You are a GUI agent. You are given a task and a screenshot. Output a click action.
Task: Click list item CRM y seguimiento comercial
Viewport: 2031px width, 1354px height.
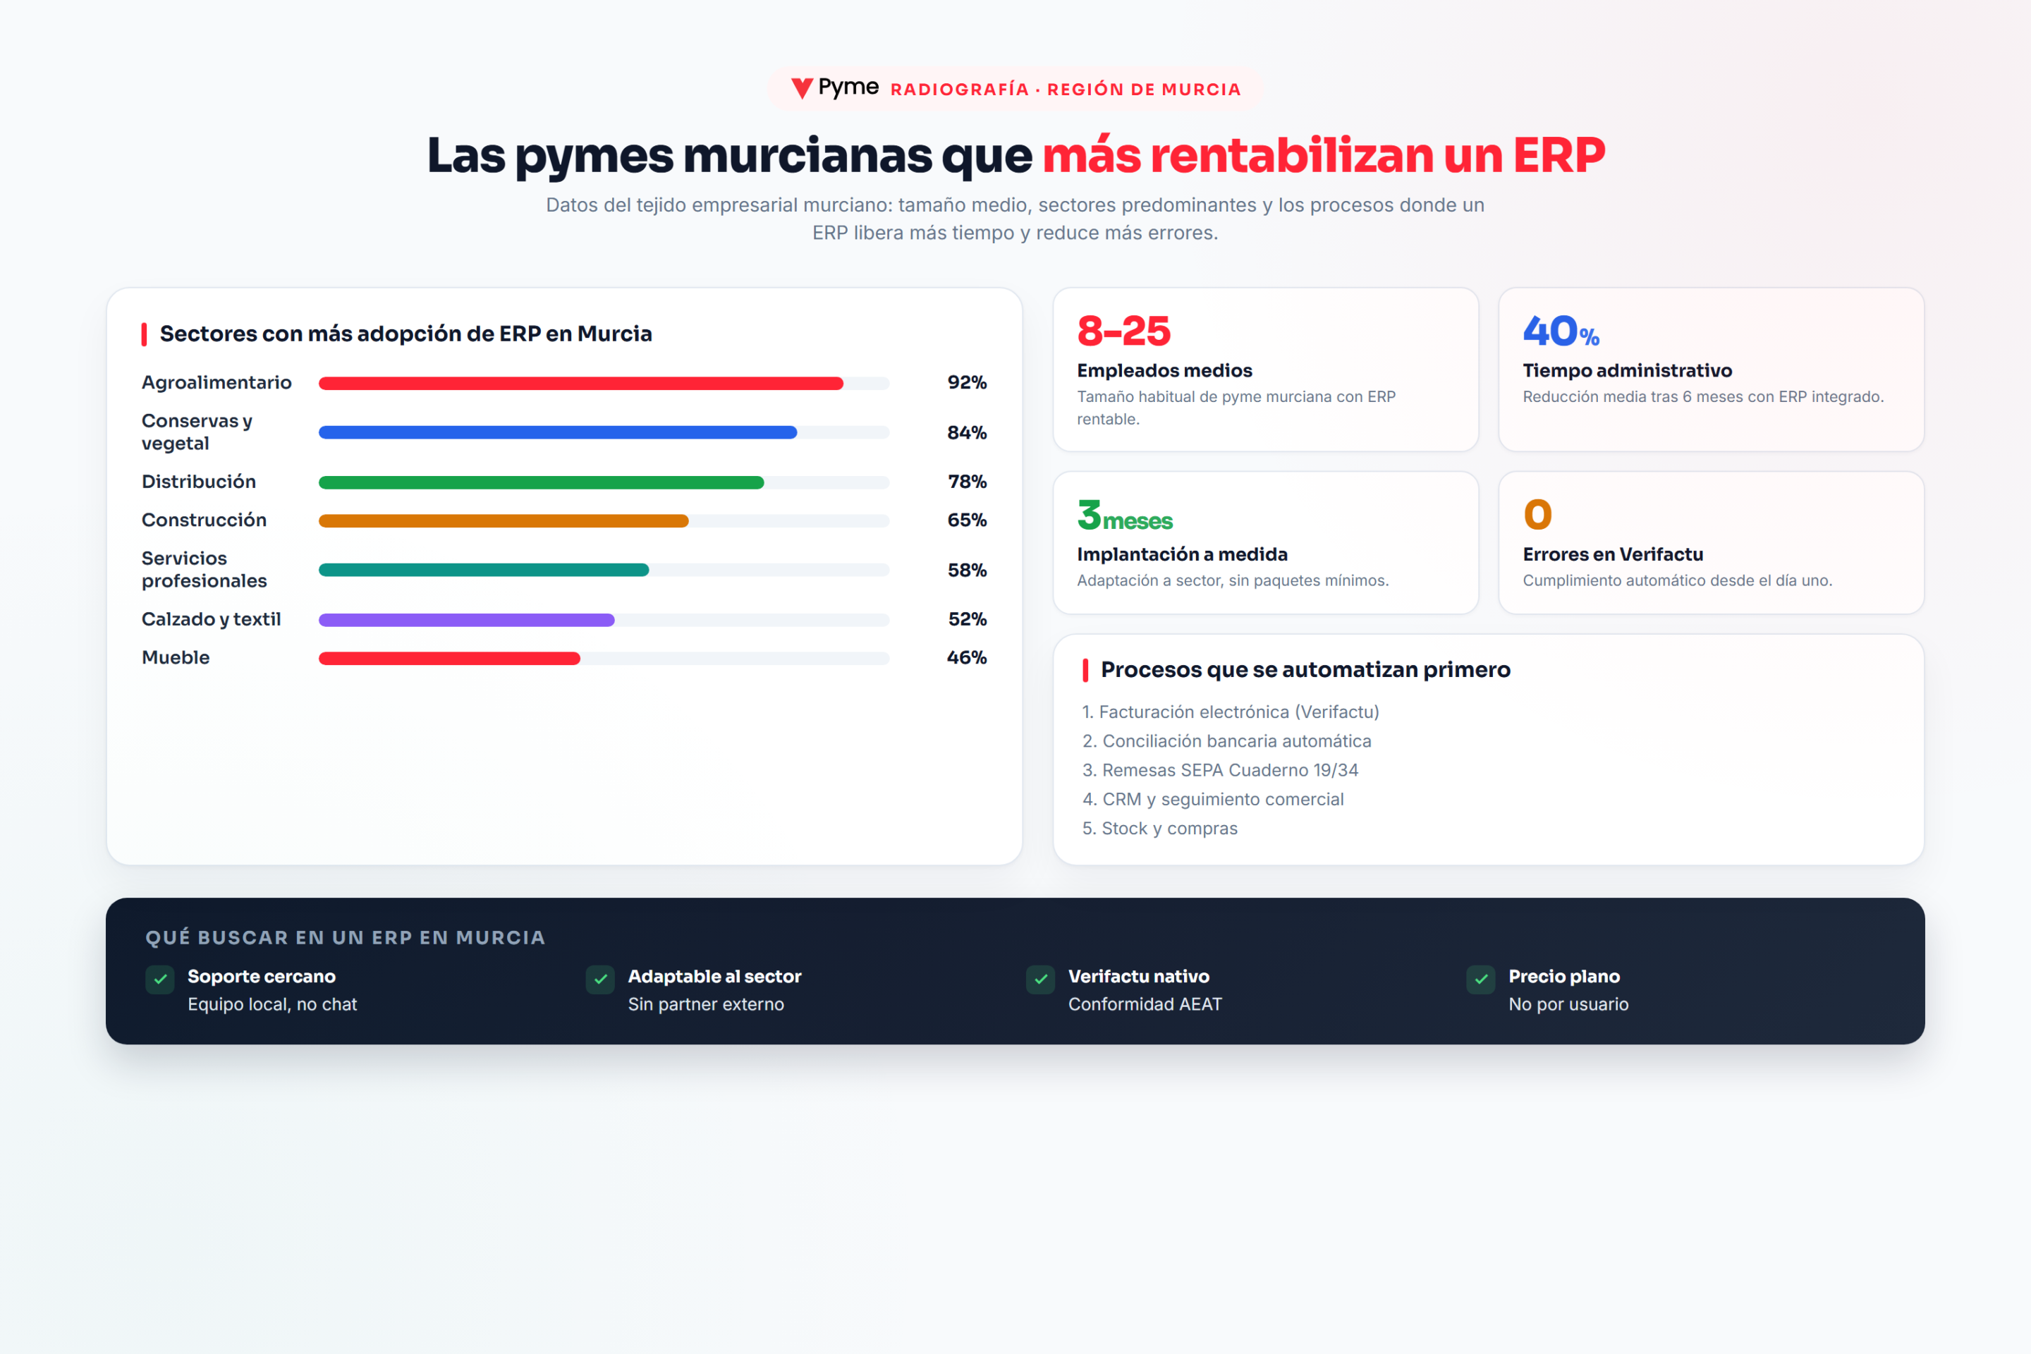1212,800
